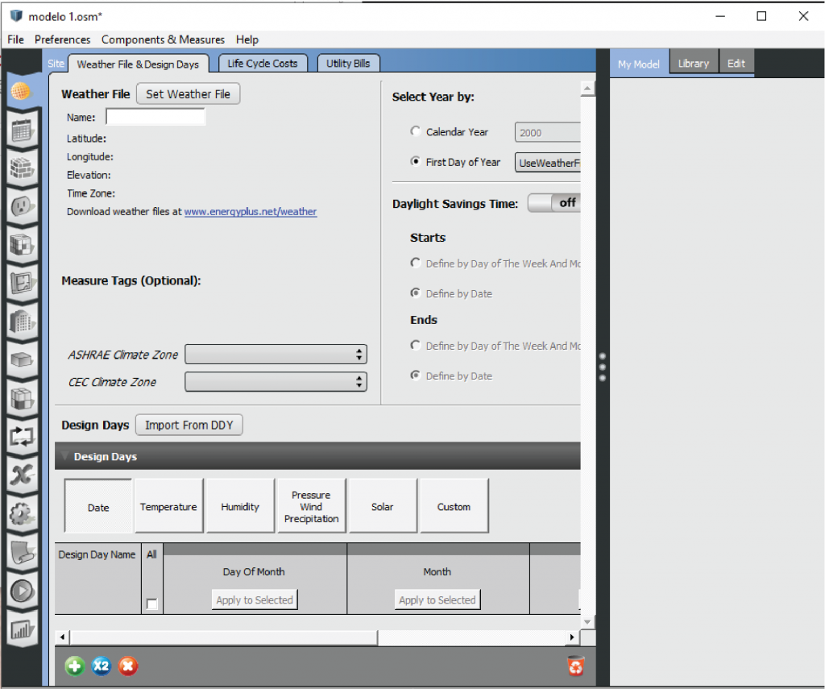Open the Run Simulation play icon
Screen dimensions: 825x689
[x=22, y=591]
